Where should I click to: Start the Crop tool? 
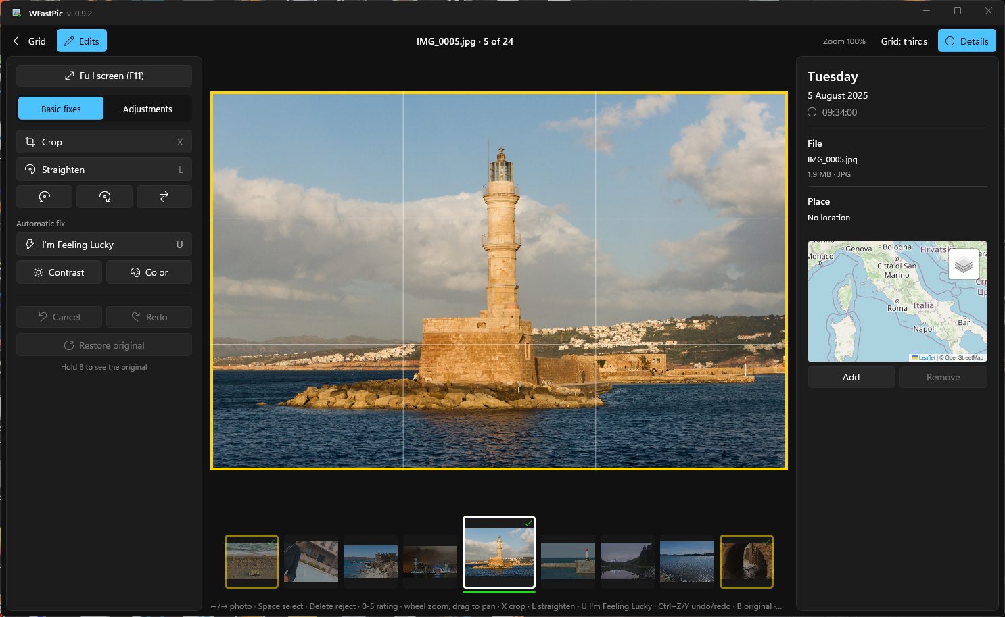pyautogui.click(x=104, y=142)
